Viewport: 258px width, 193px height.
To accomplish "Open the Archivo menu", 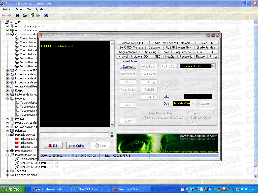I will (7, 9).
